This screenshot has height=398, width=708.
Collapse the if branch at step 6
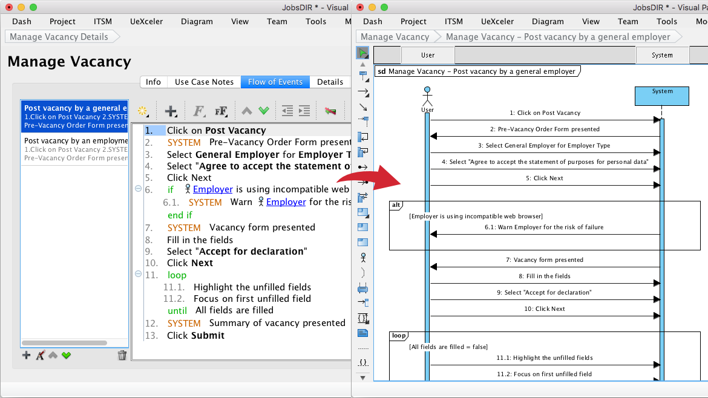click(x=139, y=189)
